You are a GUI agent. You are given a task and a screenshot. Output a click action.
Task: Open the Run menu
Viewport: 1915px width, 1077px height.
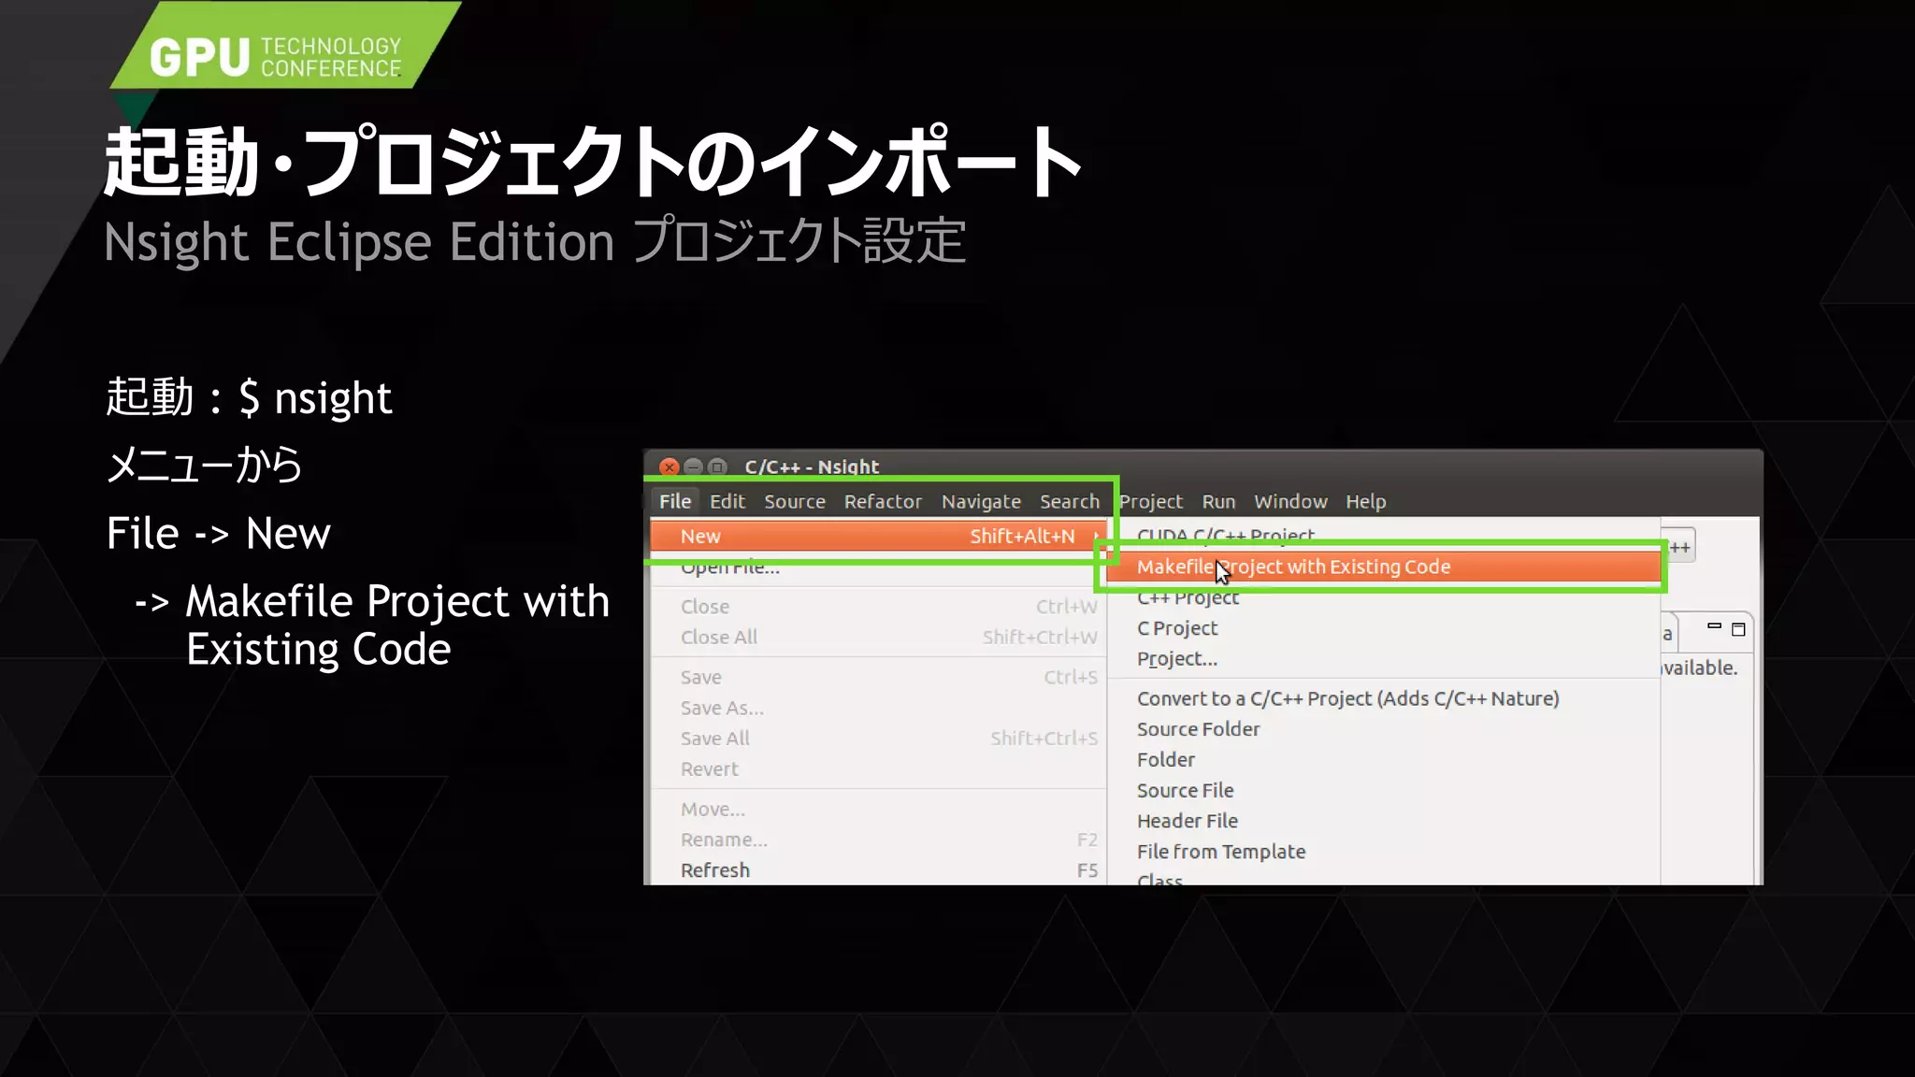tap(1218, 501)
